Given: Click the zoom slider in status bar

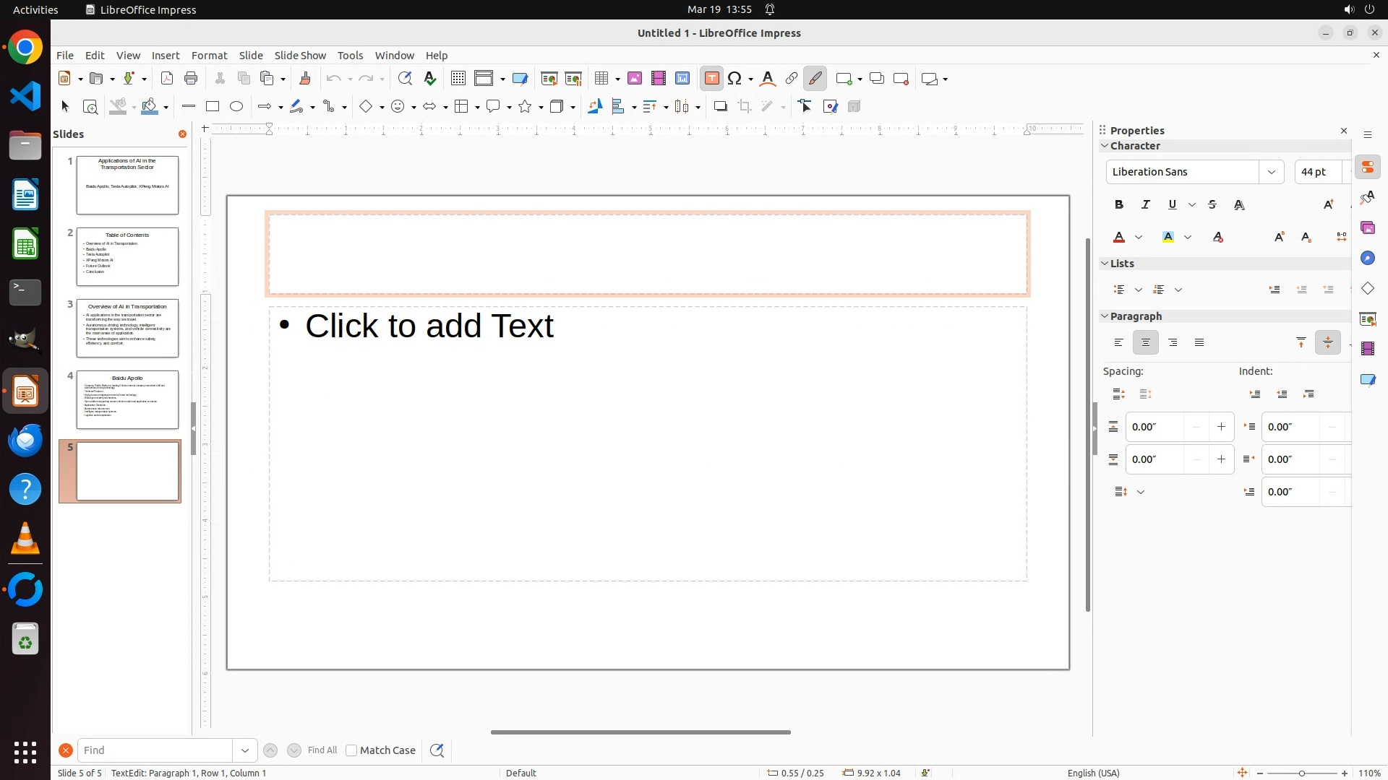Looking at the screenshot, I should tap(1302, 773).
